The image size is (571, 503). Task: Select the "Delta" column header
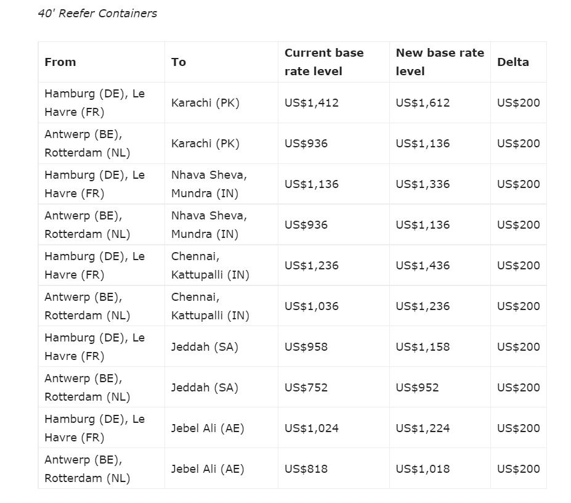(513, 62)
